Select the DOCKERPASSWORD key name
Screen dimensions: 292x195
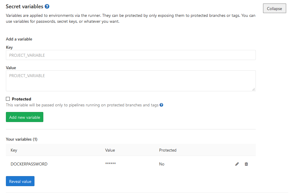click(29, 164)
